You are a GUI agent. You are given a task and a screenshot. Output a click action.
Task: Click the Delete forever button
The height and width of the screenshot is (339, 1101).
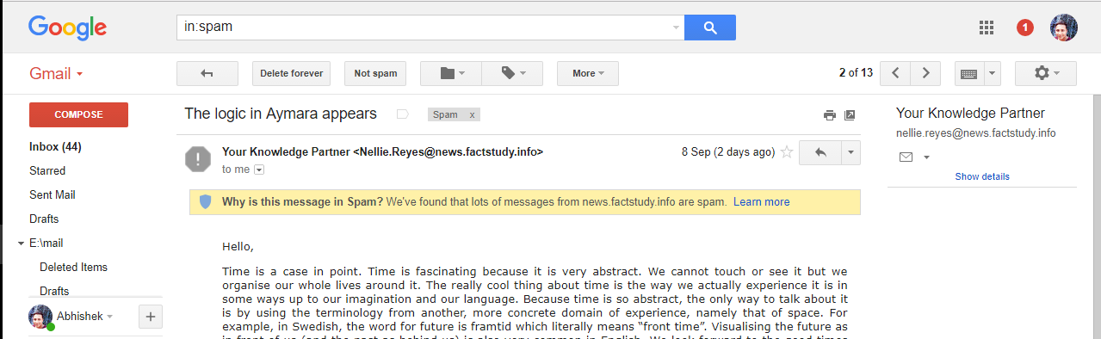tap(292, 73)
